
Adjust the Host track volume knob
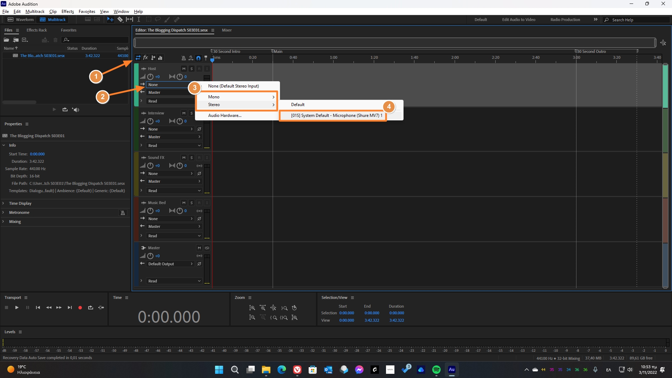point(150,77)
